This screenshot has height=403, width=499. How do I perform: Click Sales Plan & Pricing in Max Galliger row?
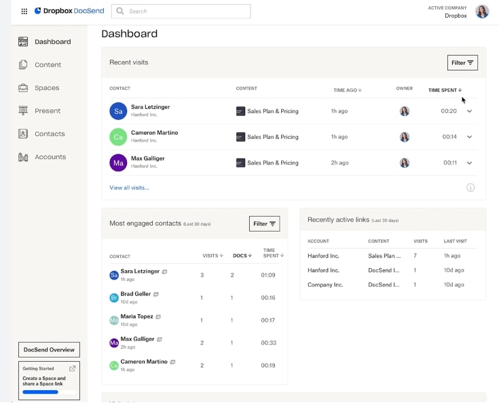pyautogui.click(x=273, y=163)
